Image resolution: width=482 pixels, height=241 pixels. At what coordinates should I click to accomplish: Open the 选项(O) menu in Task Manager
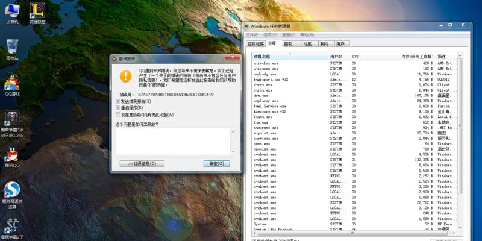pyautogui.click(x=271, y=35)
